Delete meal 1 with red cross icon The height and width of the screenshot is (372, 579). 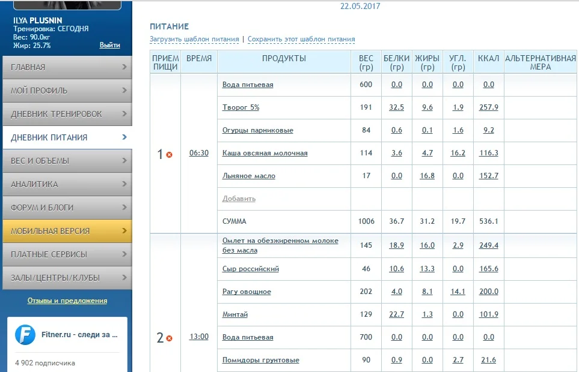(x=169, y=155)
